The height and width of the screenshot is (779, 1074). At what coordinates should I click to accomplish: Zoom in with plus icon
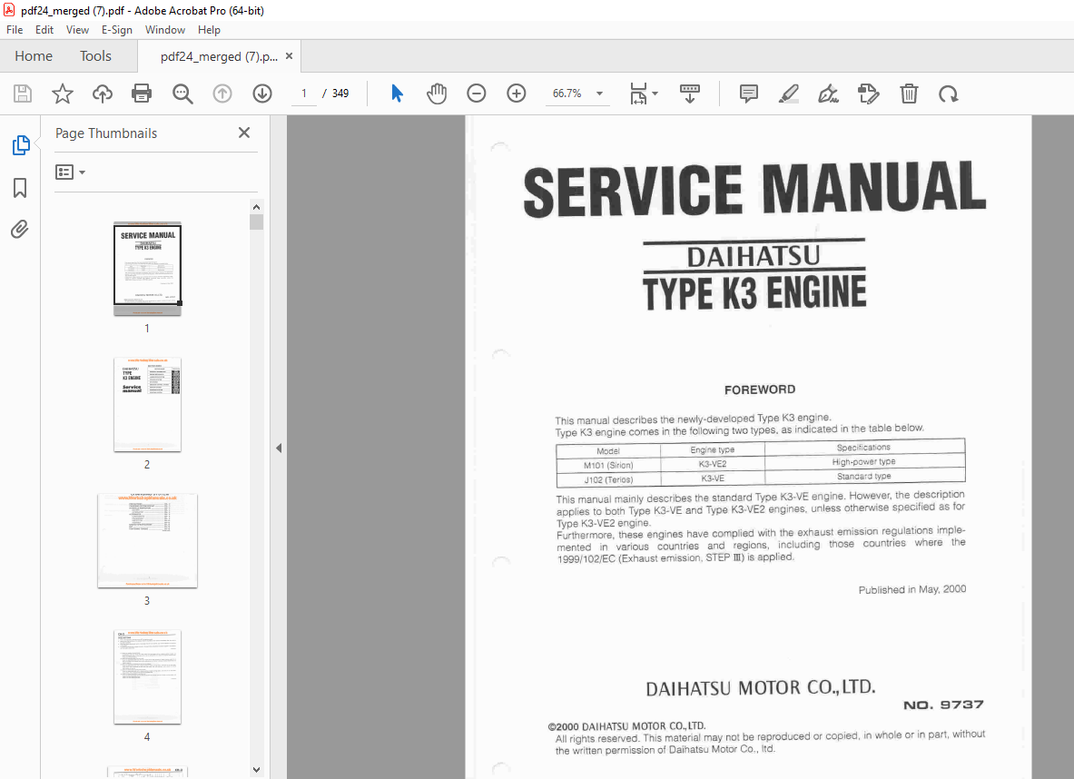click(516, 94)
